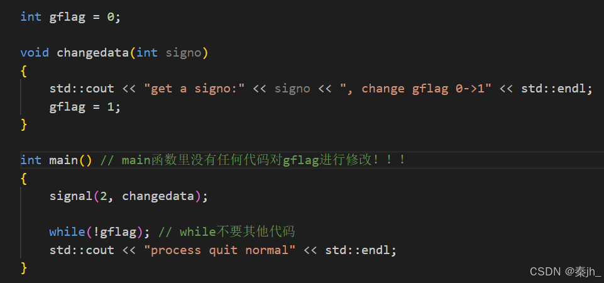Click the closing brace of main function

tap(24, 267)
